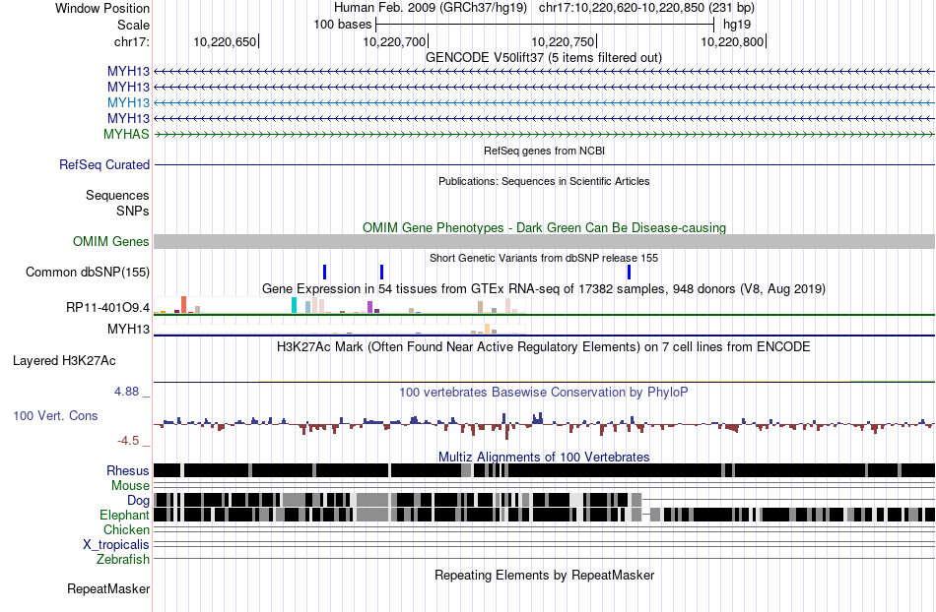Click the Sequences publications track label
936x612 pixels.
[x=117, y=196]
